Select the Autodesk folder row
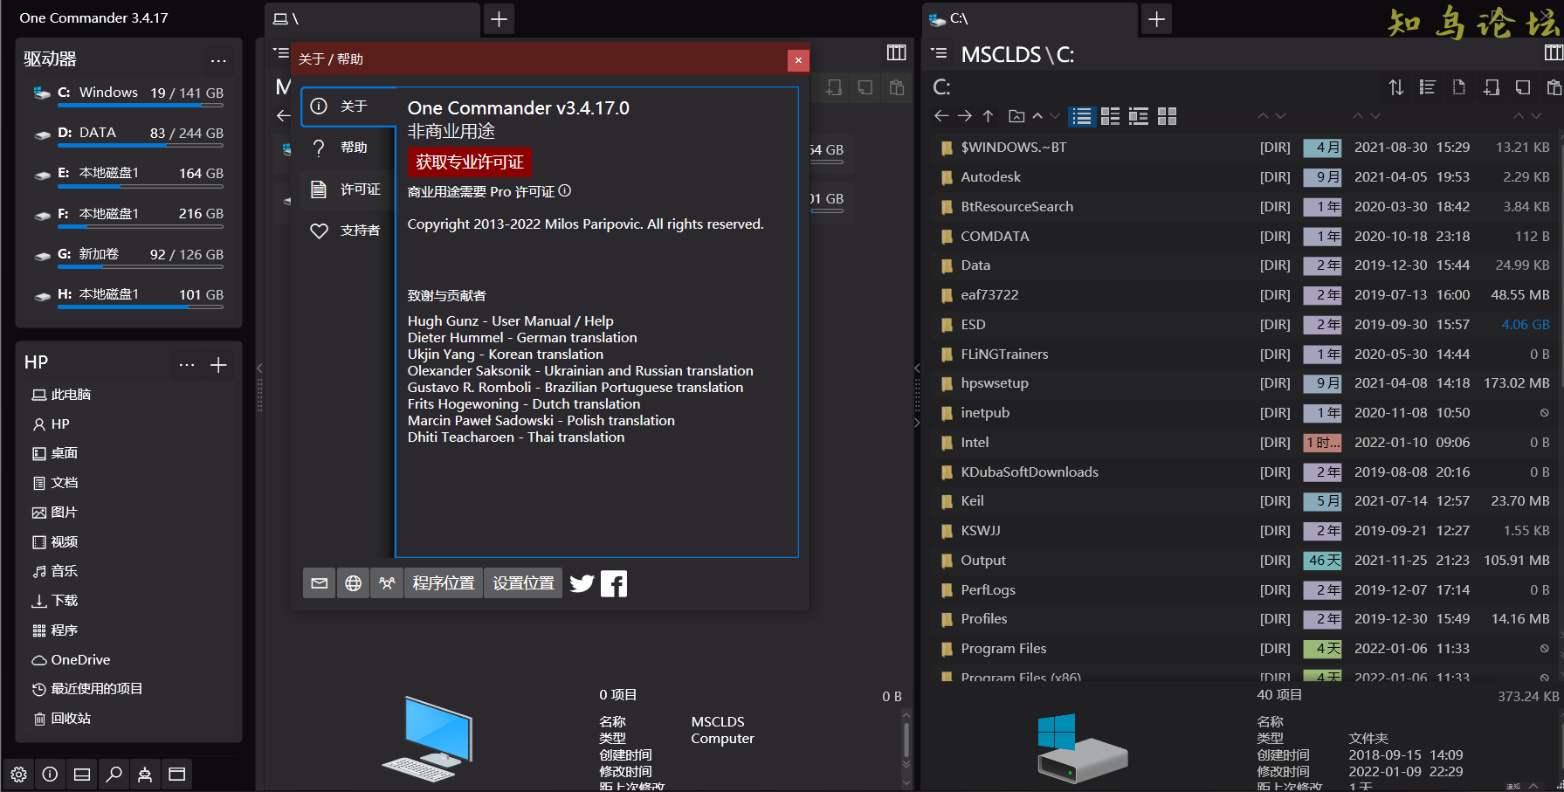 click(1245, 177)
